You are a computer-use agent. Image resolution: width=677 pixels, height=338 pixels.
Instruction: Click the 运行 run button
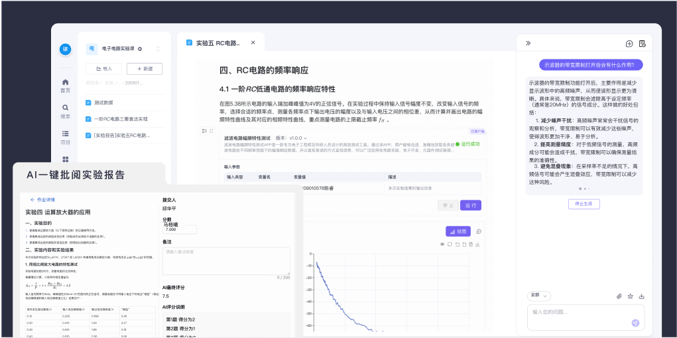tap(471, 206)
